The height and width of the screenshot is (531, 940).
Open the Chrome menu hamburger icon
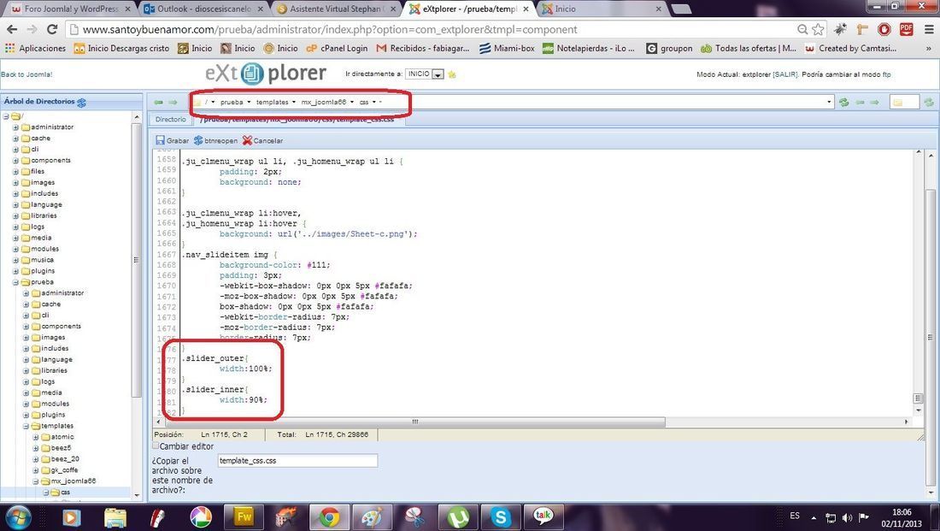(929, 29)
